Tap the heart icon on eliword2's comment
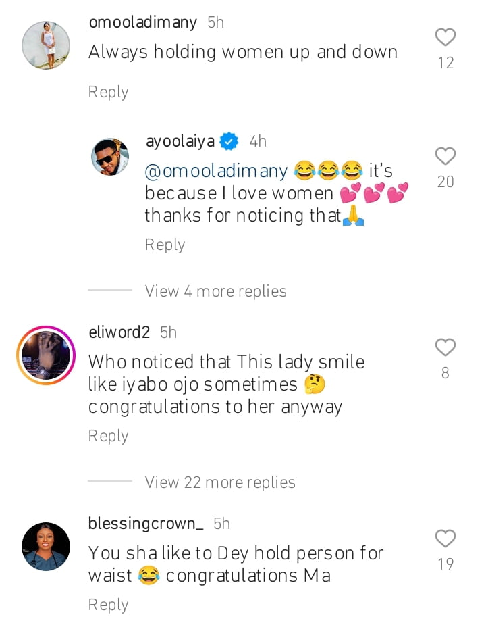The image size is (486, 623). tap(445, 347)
